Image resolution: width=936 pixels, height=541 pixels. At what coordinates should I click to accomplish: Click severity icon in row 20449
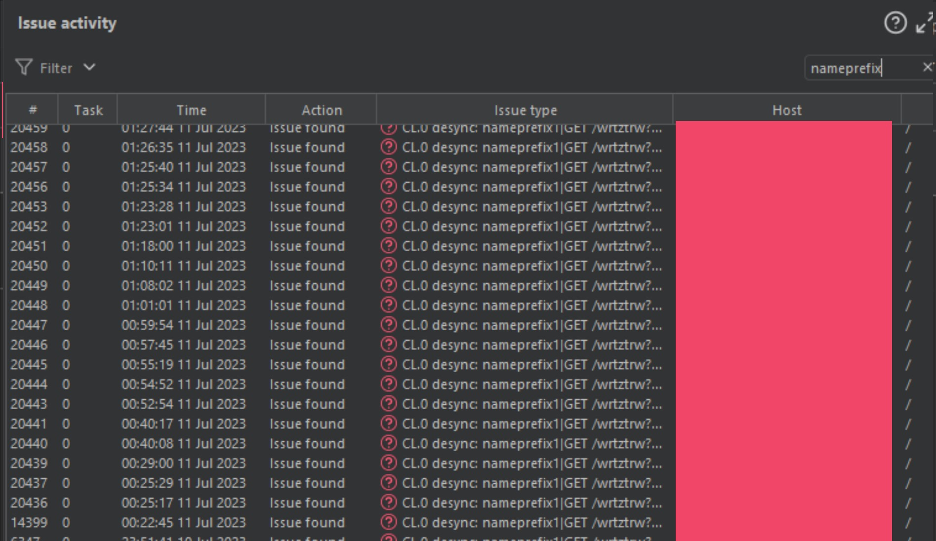pos(389,285)
